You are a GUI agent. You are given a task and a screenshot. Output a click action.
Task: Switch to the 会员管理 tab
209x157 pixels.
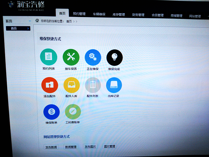click(158, 15)
